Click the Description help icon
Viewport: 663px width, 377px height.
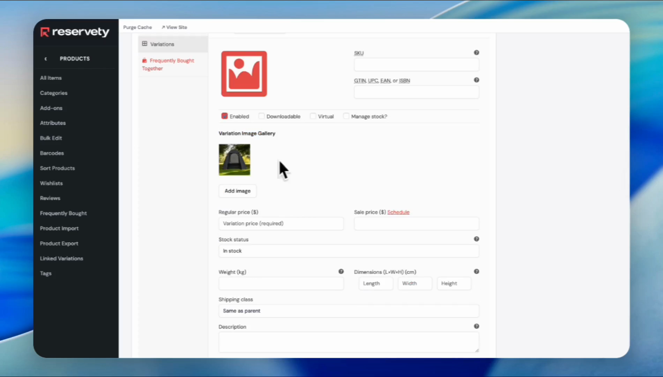pos(476,326)
